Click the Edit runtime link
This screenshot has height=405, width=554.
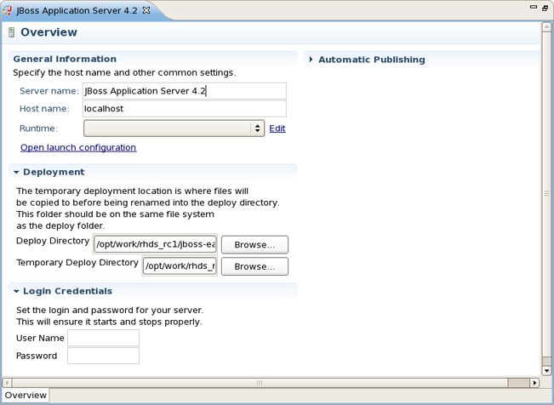click(x=277, y=128)
